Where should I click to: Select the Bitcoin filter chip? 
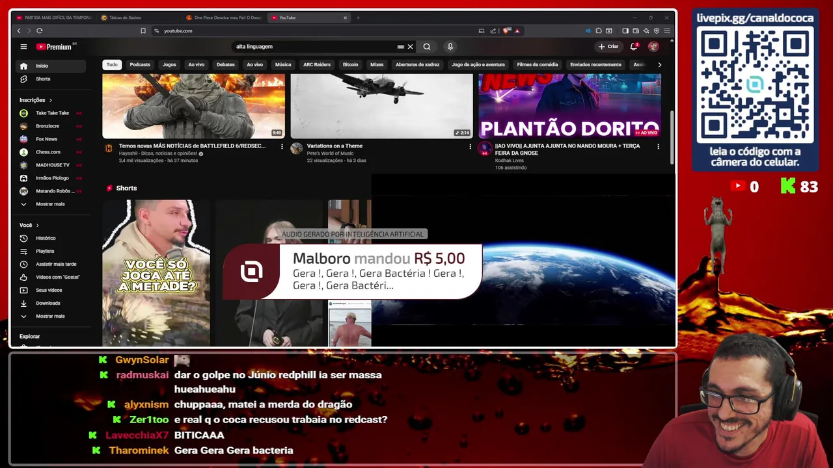(350, 64)
